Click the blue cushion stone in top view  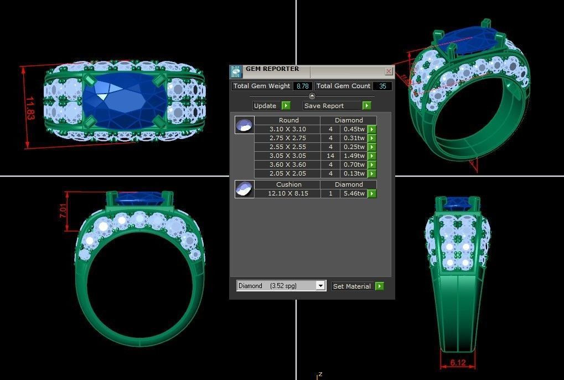point(125,101)
